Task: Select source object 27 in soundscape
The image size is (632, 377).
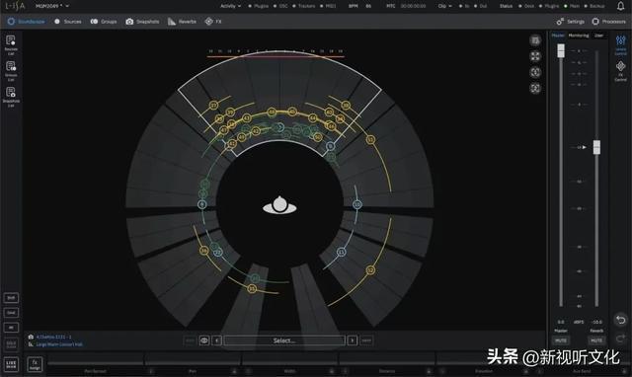Action: pos(213,106)
